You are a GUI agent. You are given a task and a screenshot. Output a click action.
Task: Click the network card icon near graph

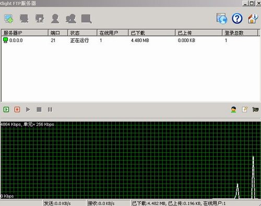255,109
